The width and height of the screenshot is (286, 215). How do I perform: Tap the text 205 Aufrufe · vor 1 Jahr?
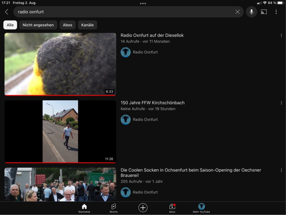pyautogui.click(x=142, y=182)
